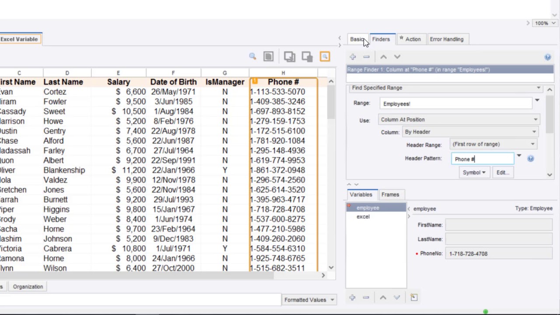Move range finder down with arrow icon
Viewport: 560px width, 315px height.
(x=397, y=56)
